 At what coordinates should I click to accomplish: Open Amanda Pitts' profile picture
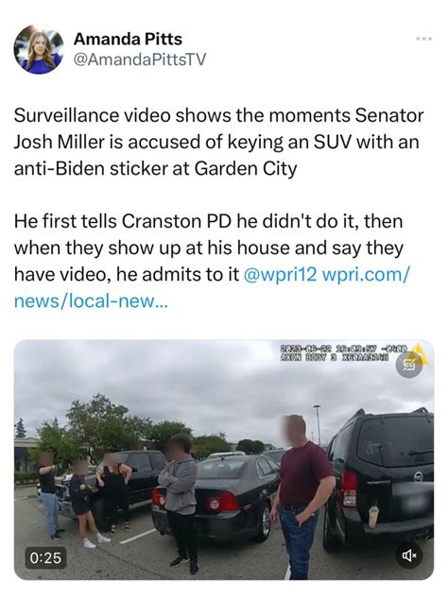pos(39,49)
